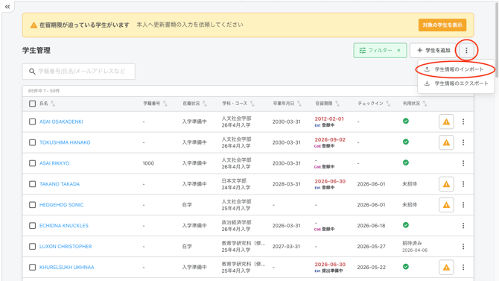Click green check status for TOKUSHIMA HANAKO
This screenshot has width=499, height=281.
(406, 142)
